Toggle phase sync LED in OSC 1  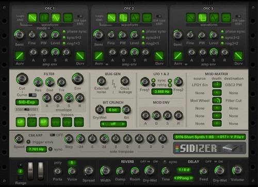click(64, 31)
